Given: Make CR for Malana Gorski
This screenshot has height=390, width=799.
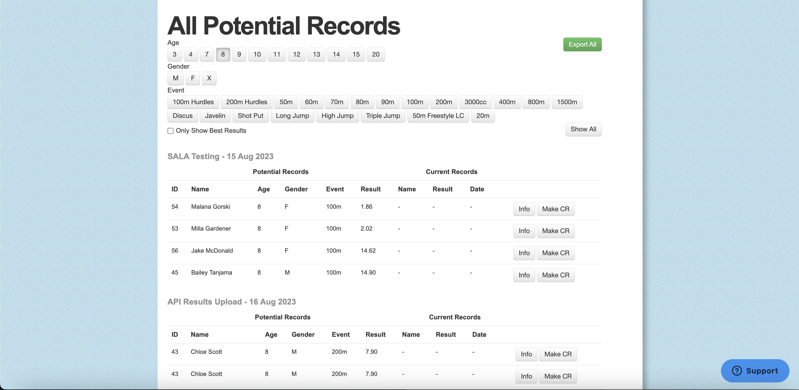Looking at the screenshot, I should coord(556,209).
